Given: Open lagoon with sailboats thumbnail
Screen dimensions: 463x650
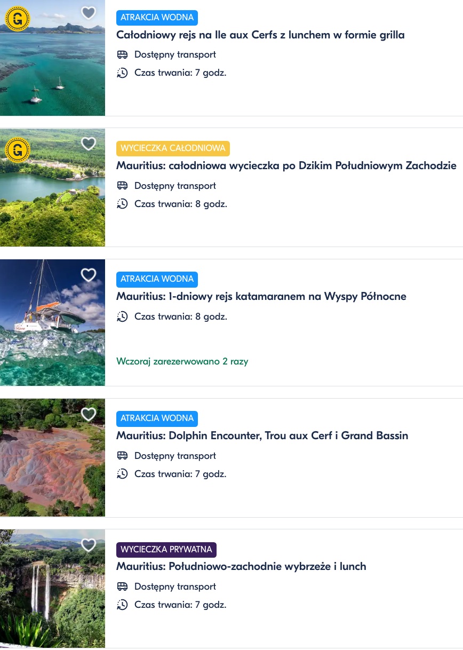Looking at the screenshot, I should [x=52, y=58].
